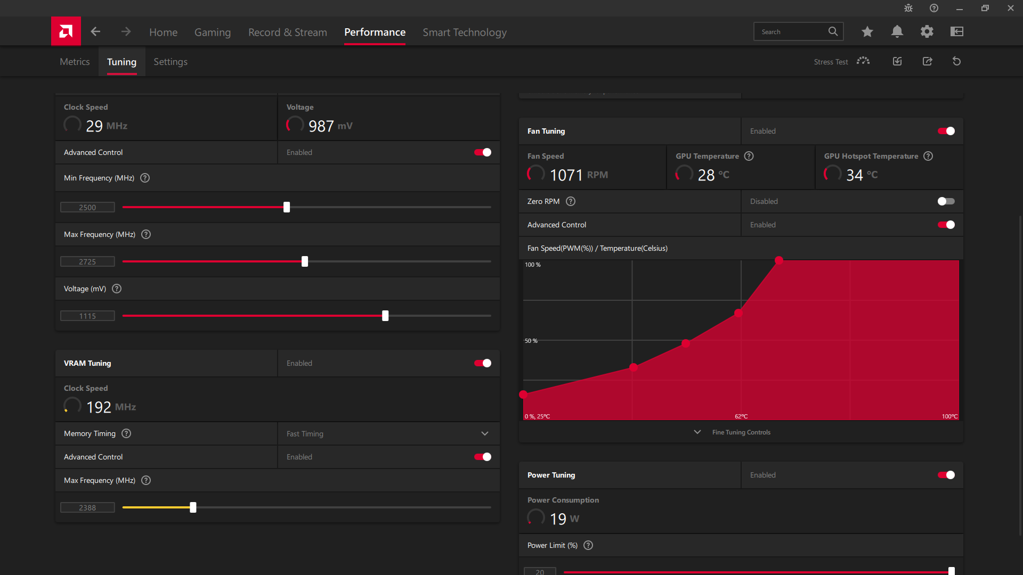The width and height of the screenshot is (1023, 575).
Task: Open Smart Technology tab
Action: click(x=465, y=32)
